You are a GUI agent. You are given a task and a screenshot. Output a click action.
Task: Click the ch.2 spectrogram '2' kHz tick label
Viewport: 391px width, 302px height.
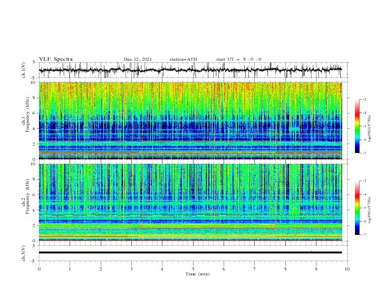pos(35,226)
